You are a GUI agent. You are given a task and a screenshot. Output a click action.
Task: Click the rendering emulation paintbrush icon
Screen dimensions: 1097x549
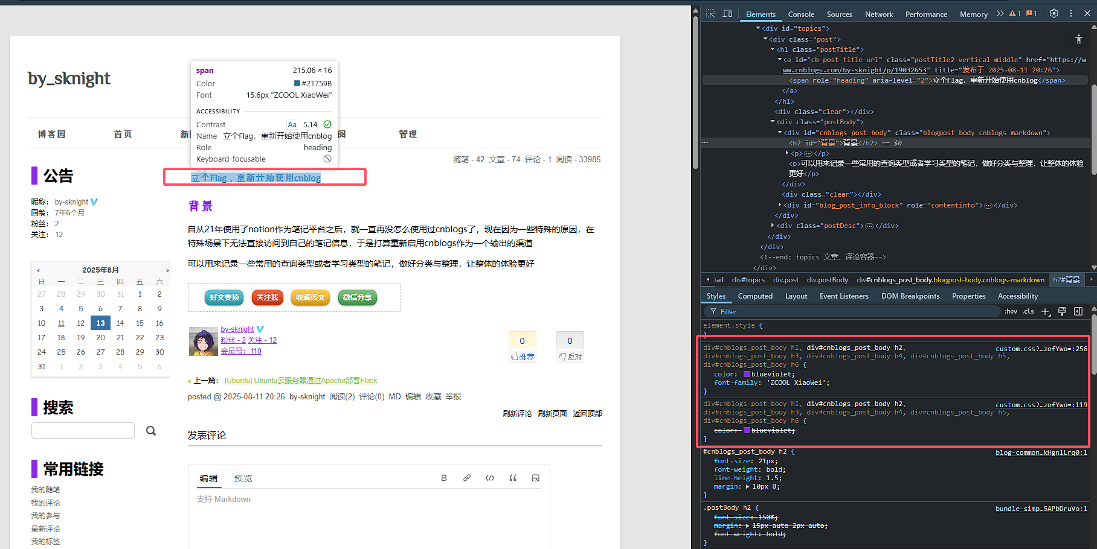[1062, 312]
